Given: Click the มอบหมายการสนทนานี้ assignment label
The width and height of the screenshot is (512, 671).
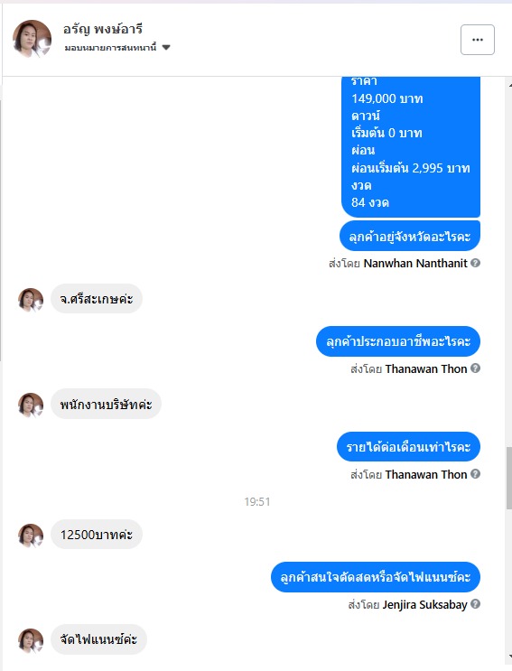Looking at the screenshot, I should [110, 48].
